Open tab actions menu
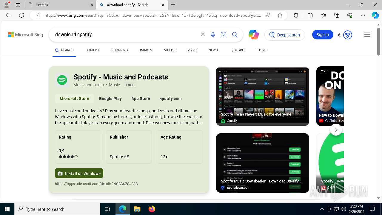Screen dimensions: 382x215 coord(18,5)
